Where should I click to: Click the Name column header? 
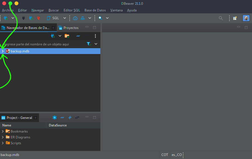point(23,125)
